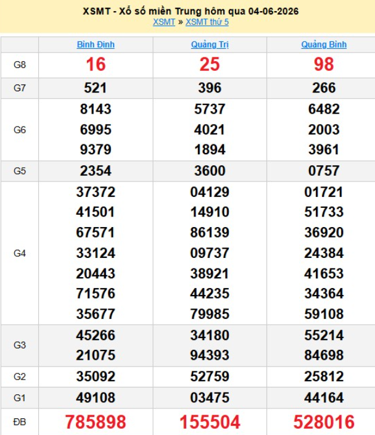
Task: Click G4 number 59108 for Quảng Bình
Action: click(324, 314)
